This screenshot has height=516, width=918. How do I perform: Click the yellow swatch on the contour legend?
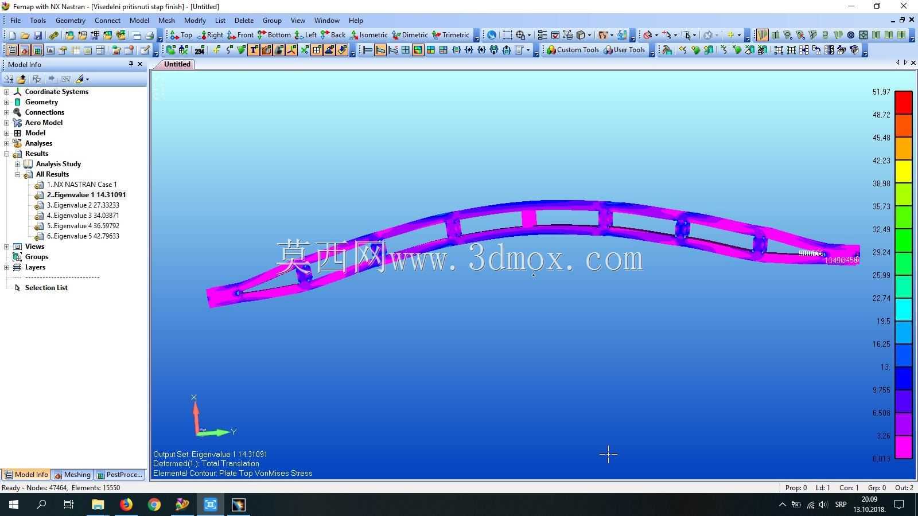tap(904, 171)
